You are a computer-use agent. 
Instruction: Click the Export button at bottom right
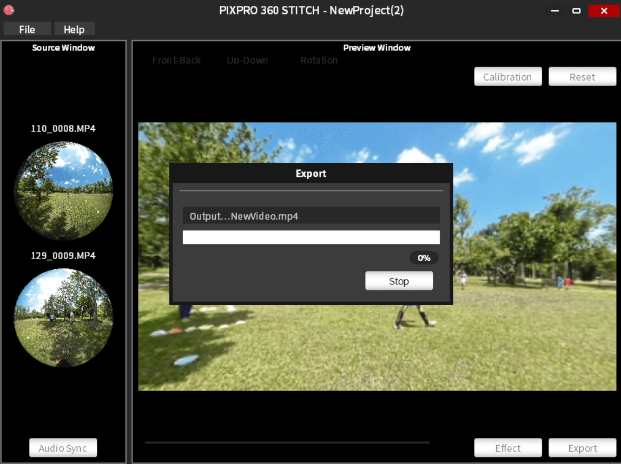(582, 448)
